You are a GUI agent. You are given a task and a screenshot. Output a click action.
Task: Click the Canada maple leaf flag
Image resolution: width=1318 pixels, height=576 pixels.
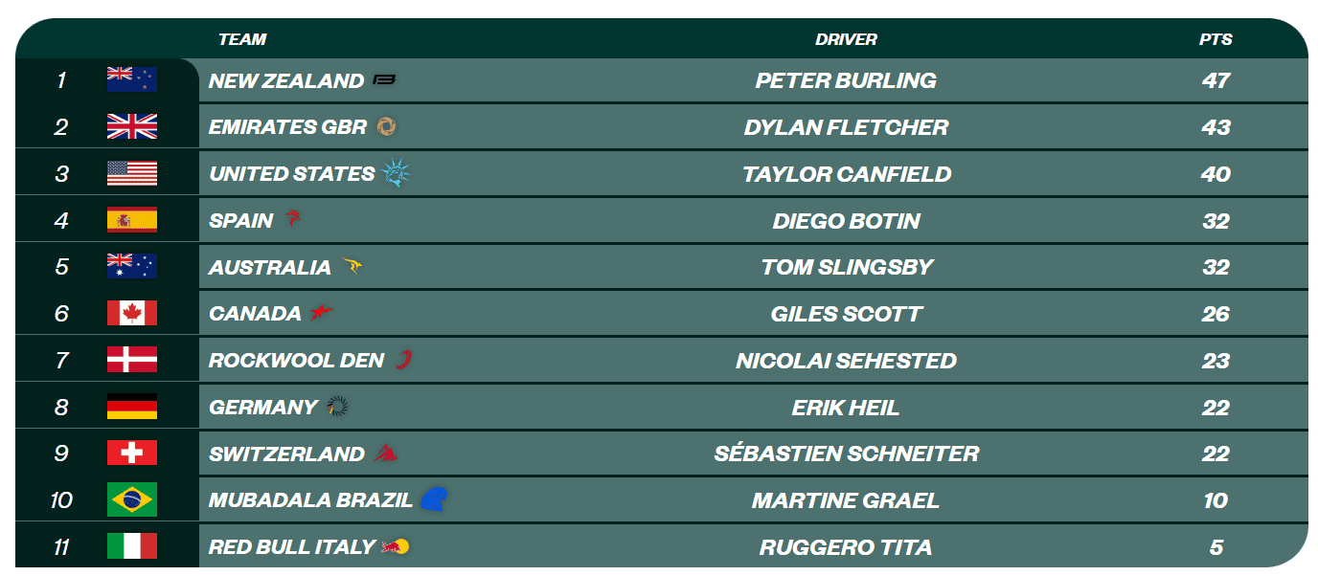pos(132,314)
